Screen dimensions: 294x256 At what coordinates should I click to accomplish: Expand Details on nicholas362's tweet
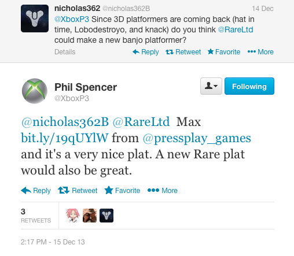pos(65,52)
